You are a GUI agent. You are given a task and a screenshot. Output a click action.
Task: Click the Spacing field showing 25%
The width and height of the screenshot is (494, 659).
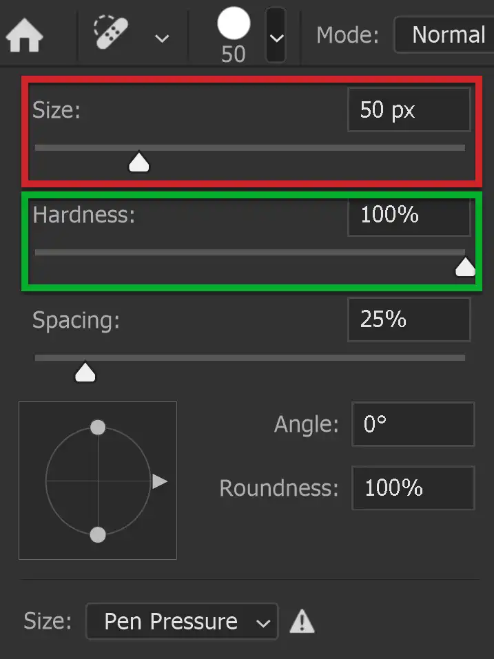point(409,320)
